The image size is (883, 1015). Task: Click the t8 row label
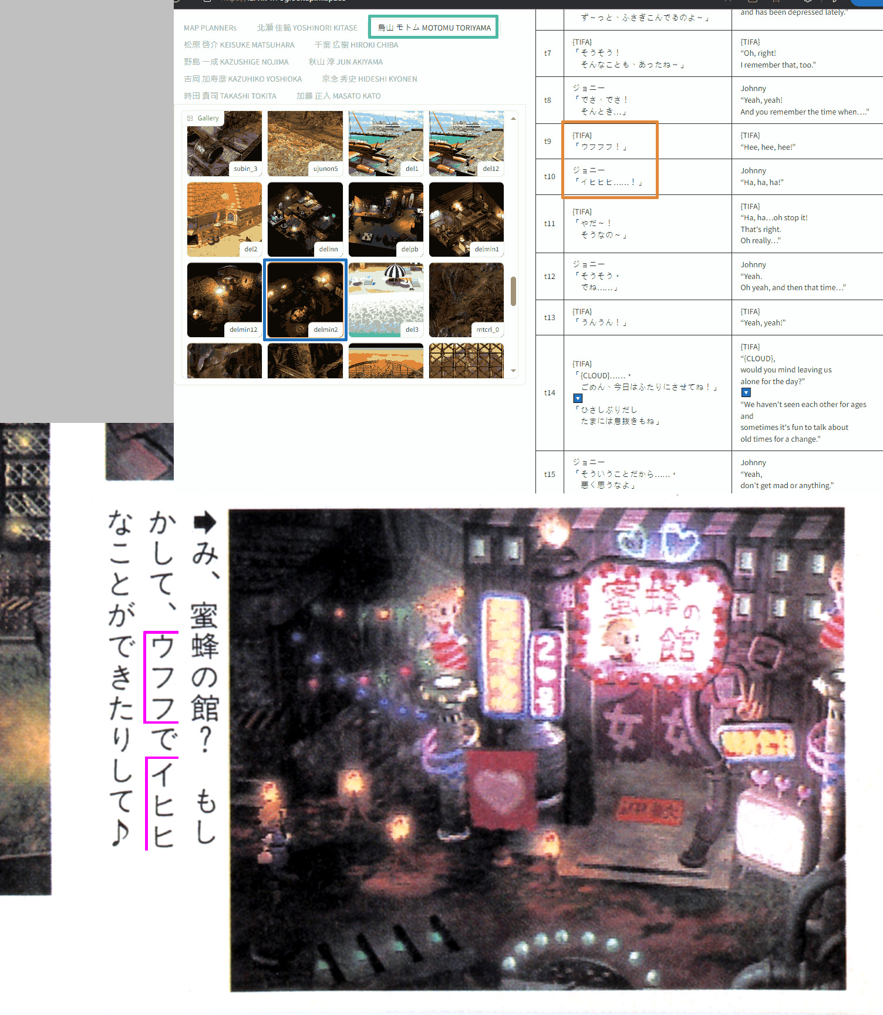click(x=548, y=100)
